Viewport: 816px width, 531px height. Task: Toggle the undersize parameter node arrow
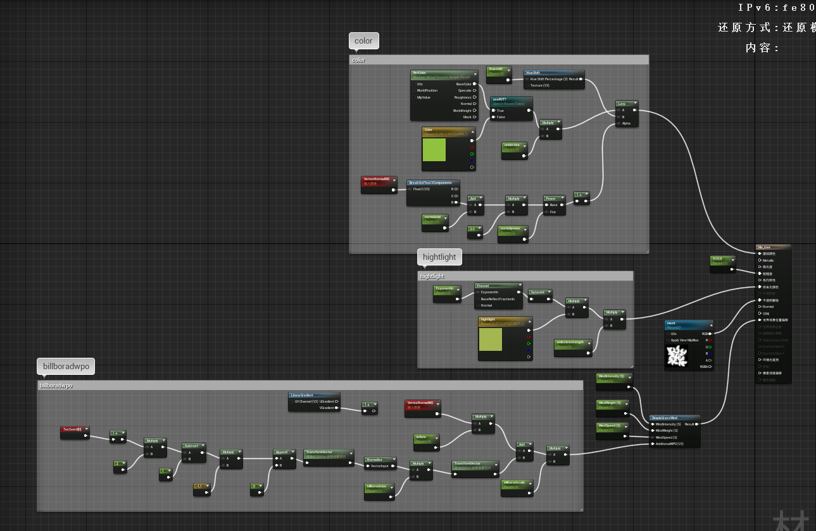pos(525,146)
